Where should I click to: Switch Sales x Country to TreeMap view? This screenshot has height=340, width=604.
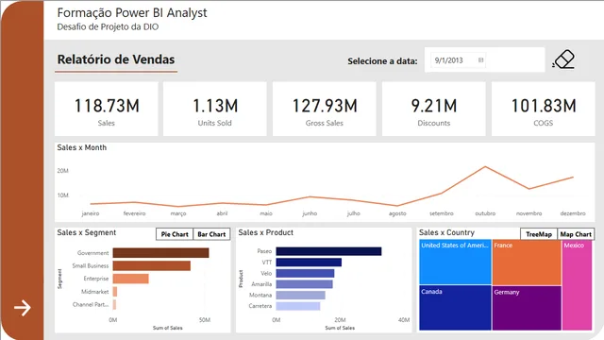pyautogui.click(x=539, y=234)
